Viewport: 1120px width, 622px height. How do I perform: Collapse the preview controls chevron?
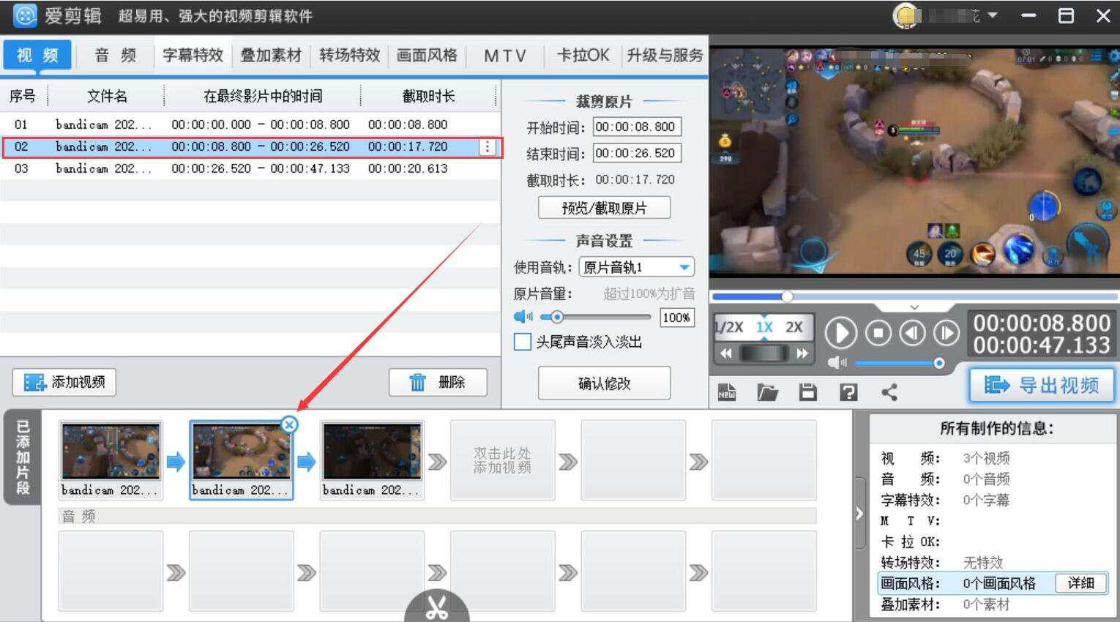[914, 307]
